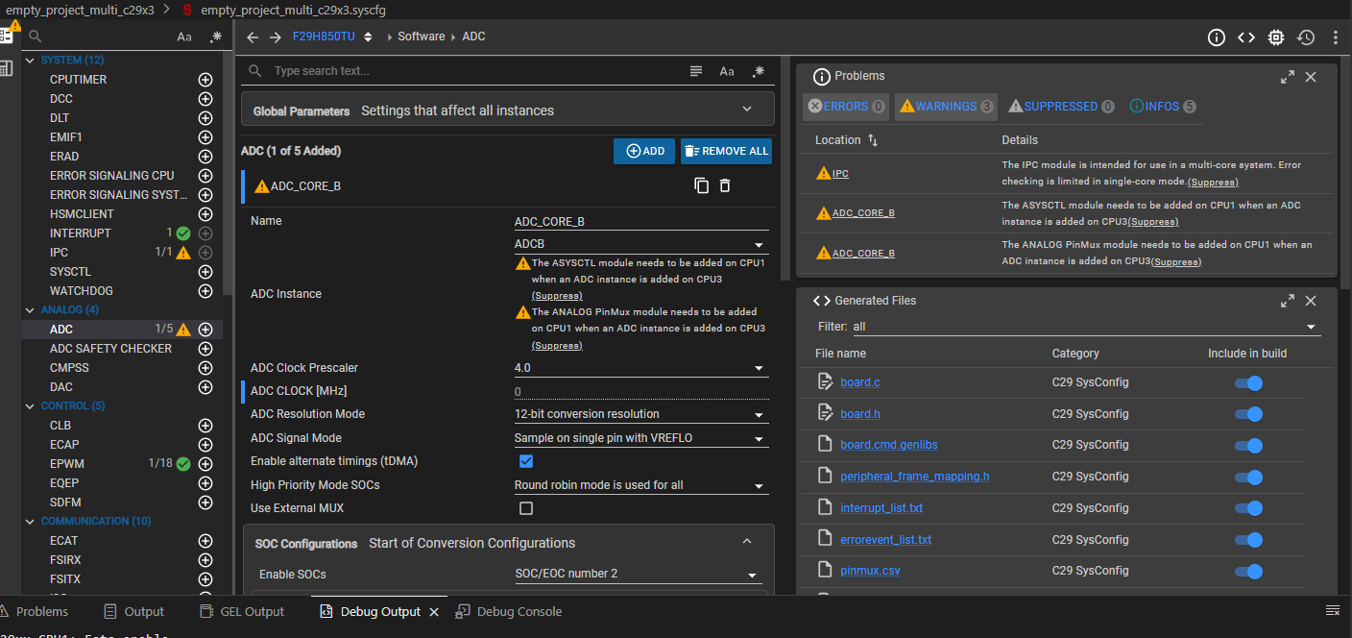Open device view chip icon
This screenshot has height=638, width=1352.
[1275, 37]
